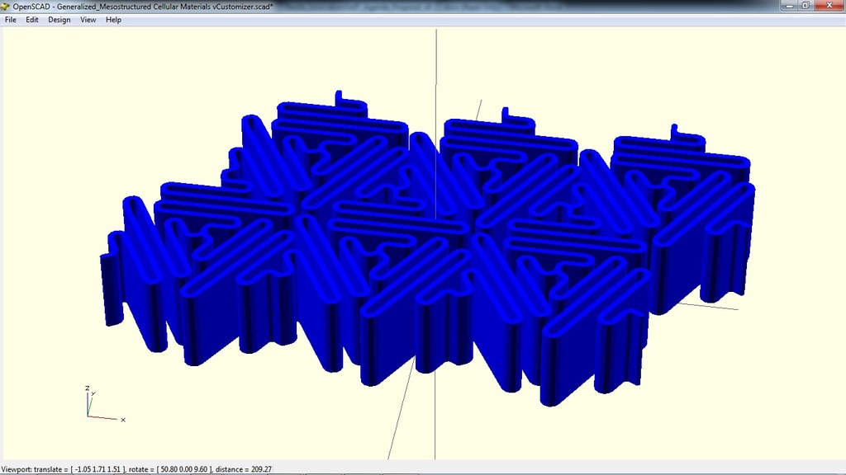Open the File menu
The width and height of the screenshot is (846, 475).
pos(10,20)
